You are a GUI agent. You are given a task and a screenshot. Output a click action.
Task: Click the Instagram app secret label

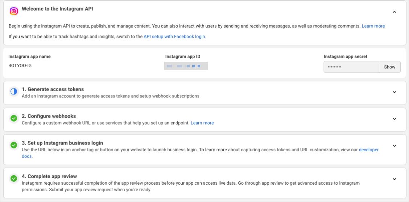pyautogui.click(x=345, y=56)
